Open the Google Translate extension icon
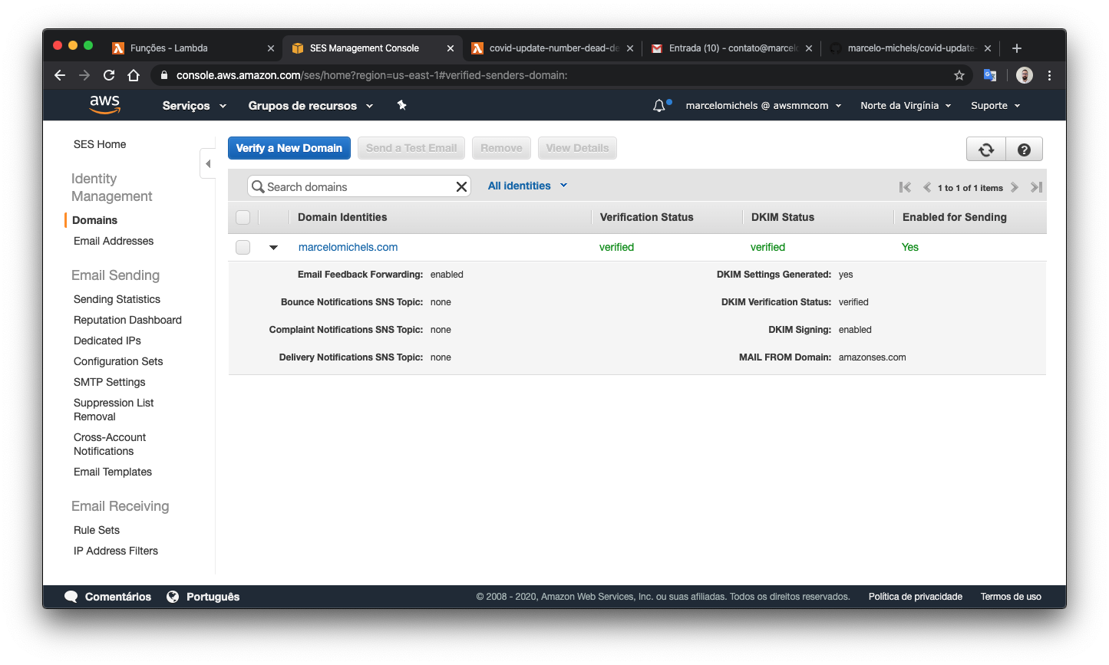Image resolution: width=1109 pixels, height=665 pixels. click(990, 75)
